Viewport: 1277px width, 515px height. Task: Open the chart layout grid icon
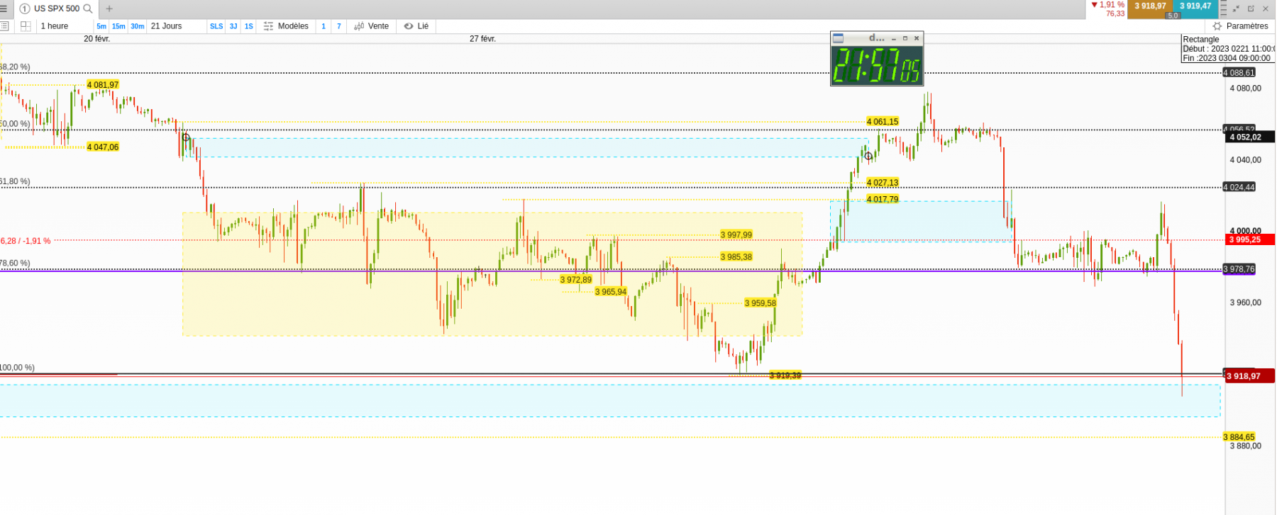point(26,26)
